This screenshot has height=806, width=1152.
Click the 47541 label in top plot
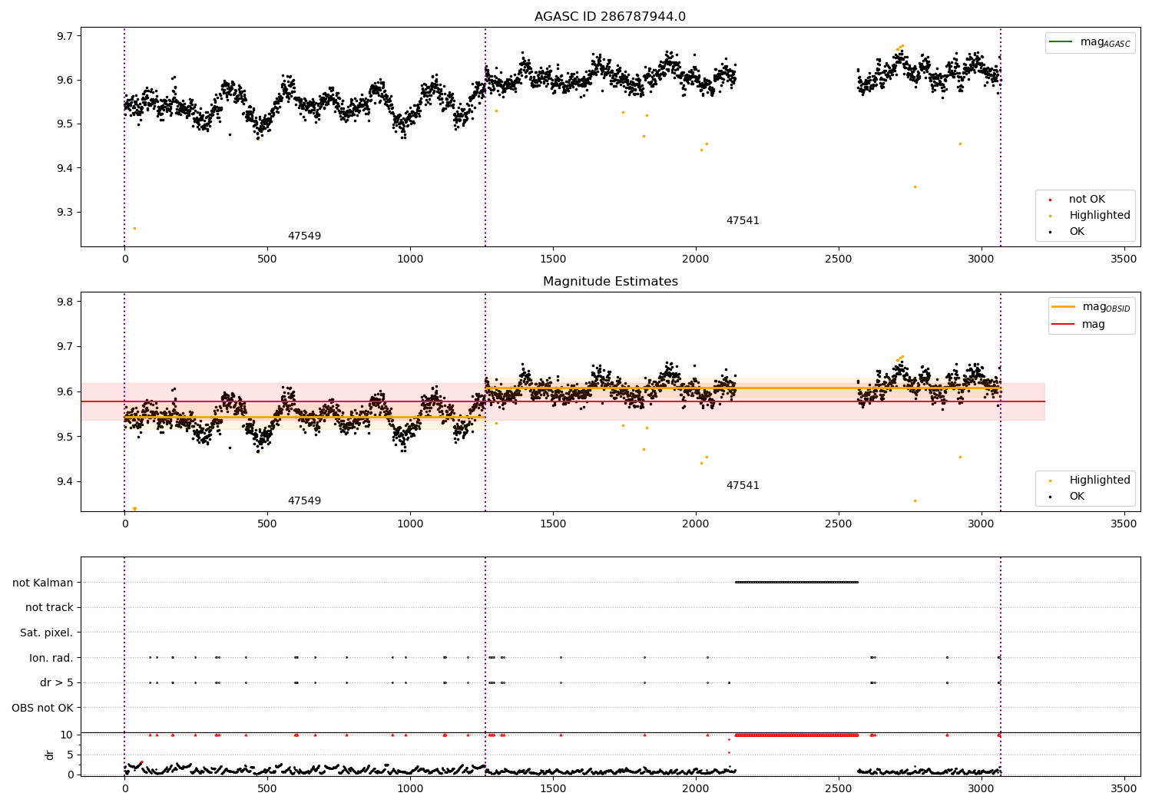click(743, 221)
